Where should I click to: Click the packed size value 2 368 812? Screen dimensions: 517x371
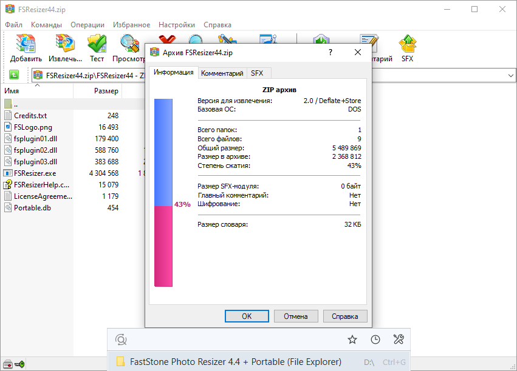click(346, 156)
